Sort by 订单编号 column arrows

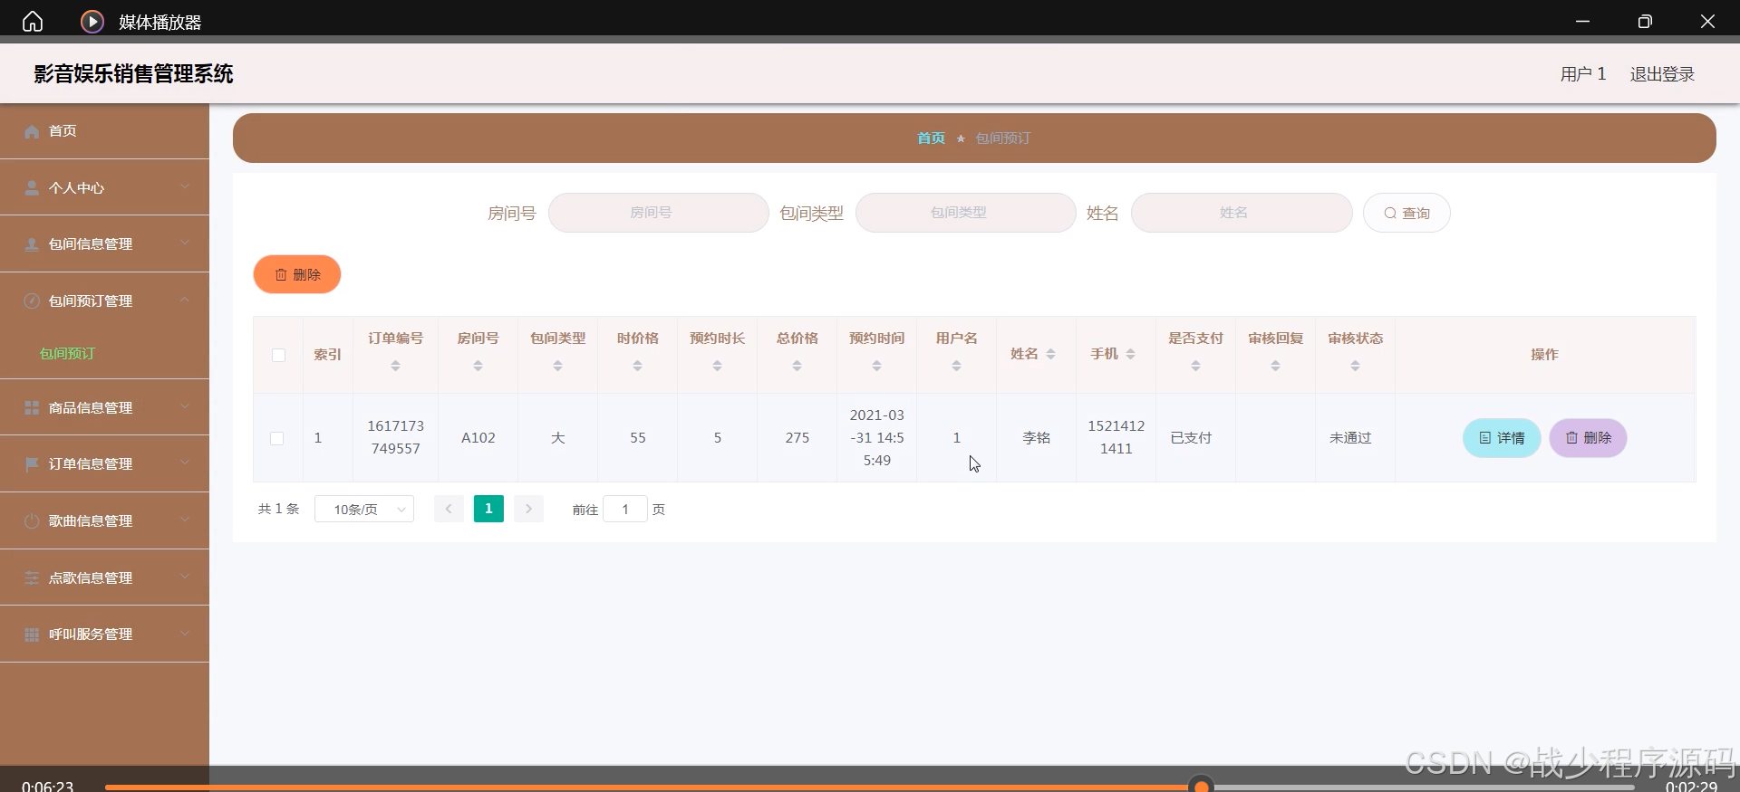395,366
